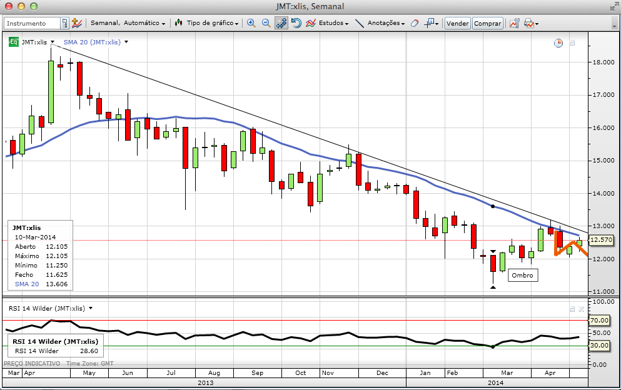Screen dimensions: 621x390
Task: Click the clock icon in the price panel
Action: click(558, 42)
